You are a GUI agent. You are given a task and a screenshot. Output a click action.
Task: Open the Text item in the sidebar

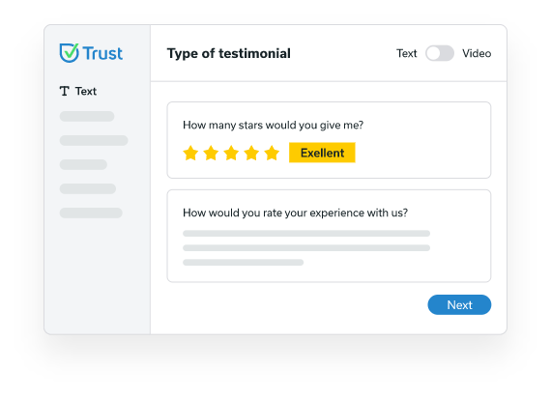(78, 91)
